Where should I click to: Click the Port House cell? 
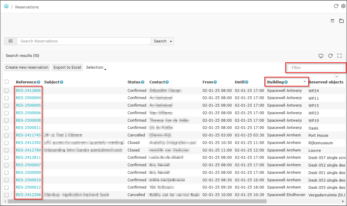point(318,136)
